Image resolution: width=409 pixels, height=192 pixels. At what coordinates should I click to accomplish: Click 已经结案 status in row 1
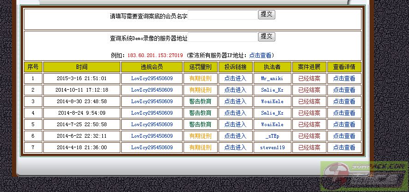pyautogui.click(x=309, y=78)
